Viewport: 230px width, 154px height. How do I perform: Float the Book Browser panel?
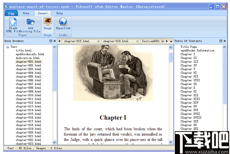point(51,41)
